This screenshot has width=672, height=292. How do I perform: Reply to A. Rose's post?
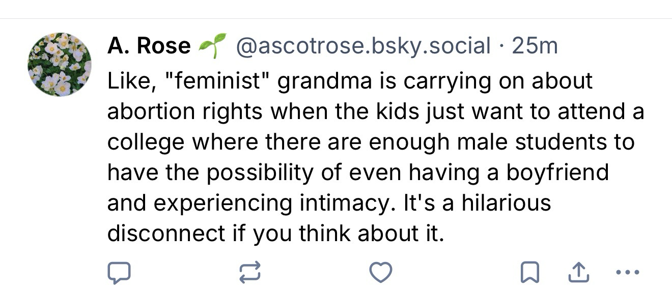coord(119,273)
